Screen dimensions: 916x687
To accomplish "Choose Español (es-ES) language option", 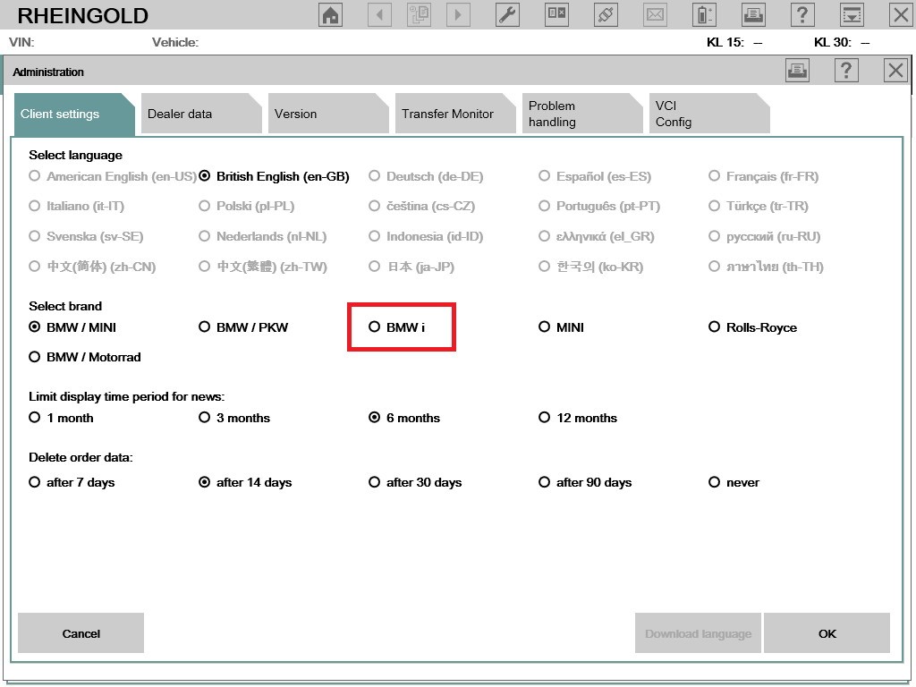I will point(595,176).
